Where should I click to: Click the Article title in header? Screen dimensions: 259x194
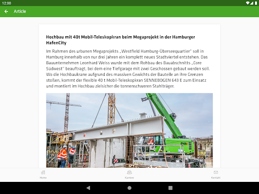point(20,12)
